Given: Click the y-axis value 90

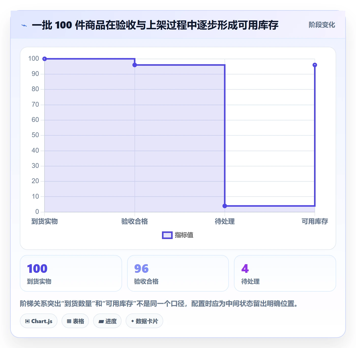Looking at the screenshot, I should (x=35, y=74).
